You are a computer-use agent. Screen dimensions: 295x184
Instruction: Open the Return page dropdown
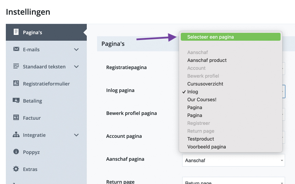[x=233, y=182]
